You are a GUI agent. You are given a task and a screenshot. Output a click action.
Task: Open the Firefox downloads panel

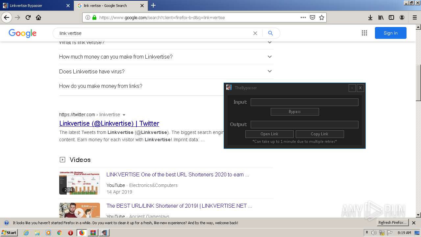coord(370,17)
